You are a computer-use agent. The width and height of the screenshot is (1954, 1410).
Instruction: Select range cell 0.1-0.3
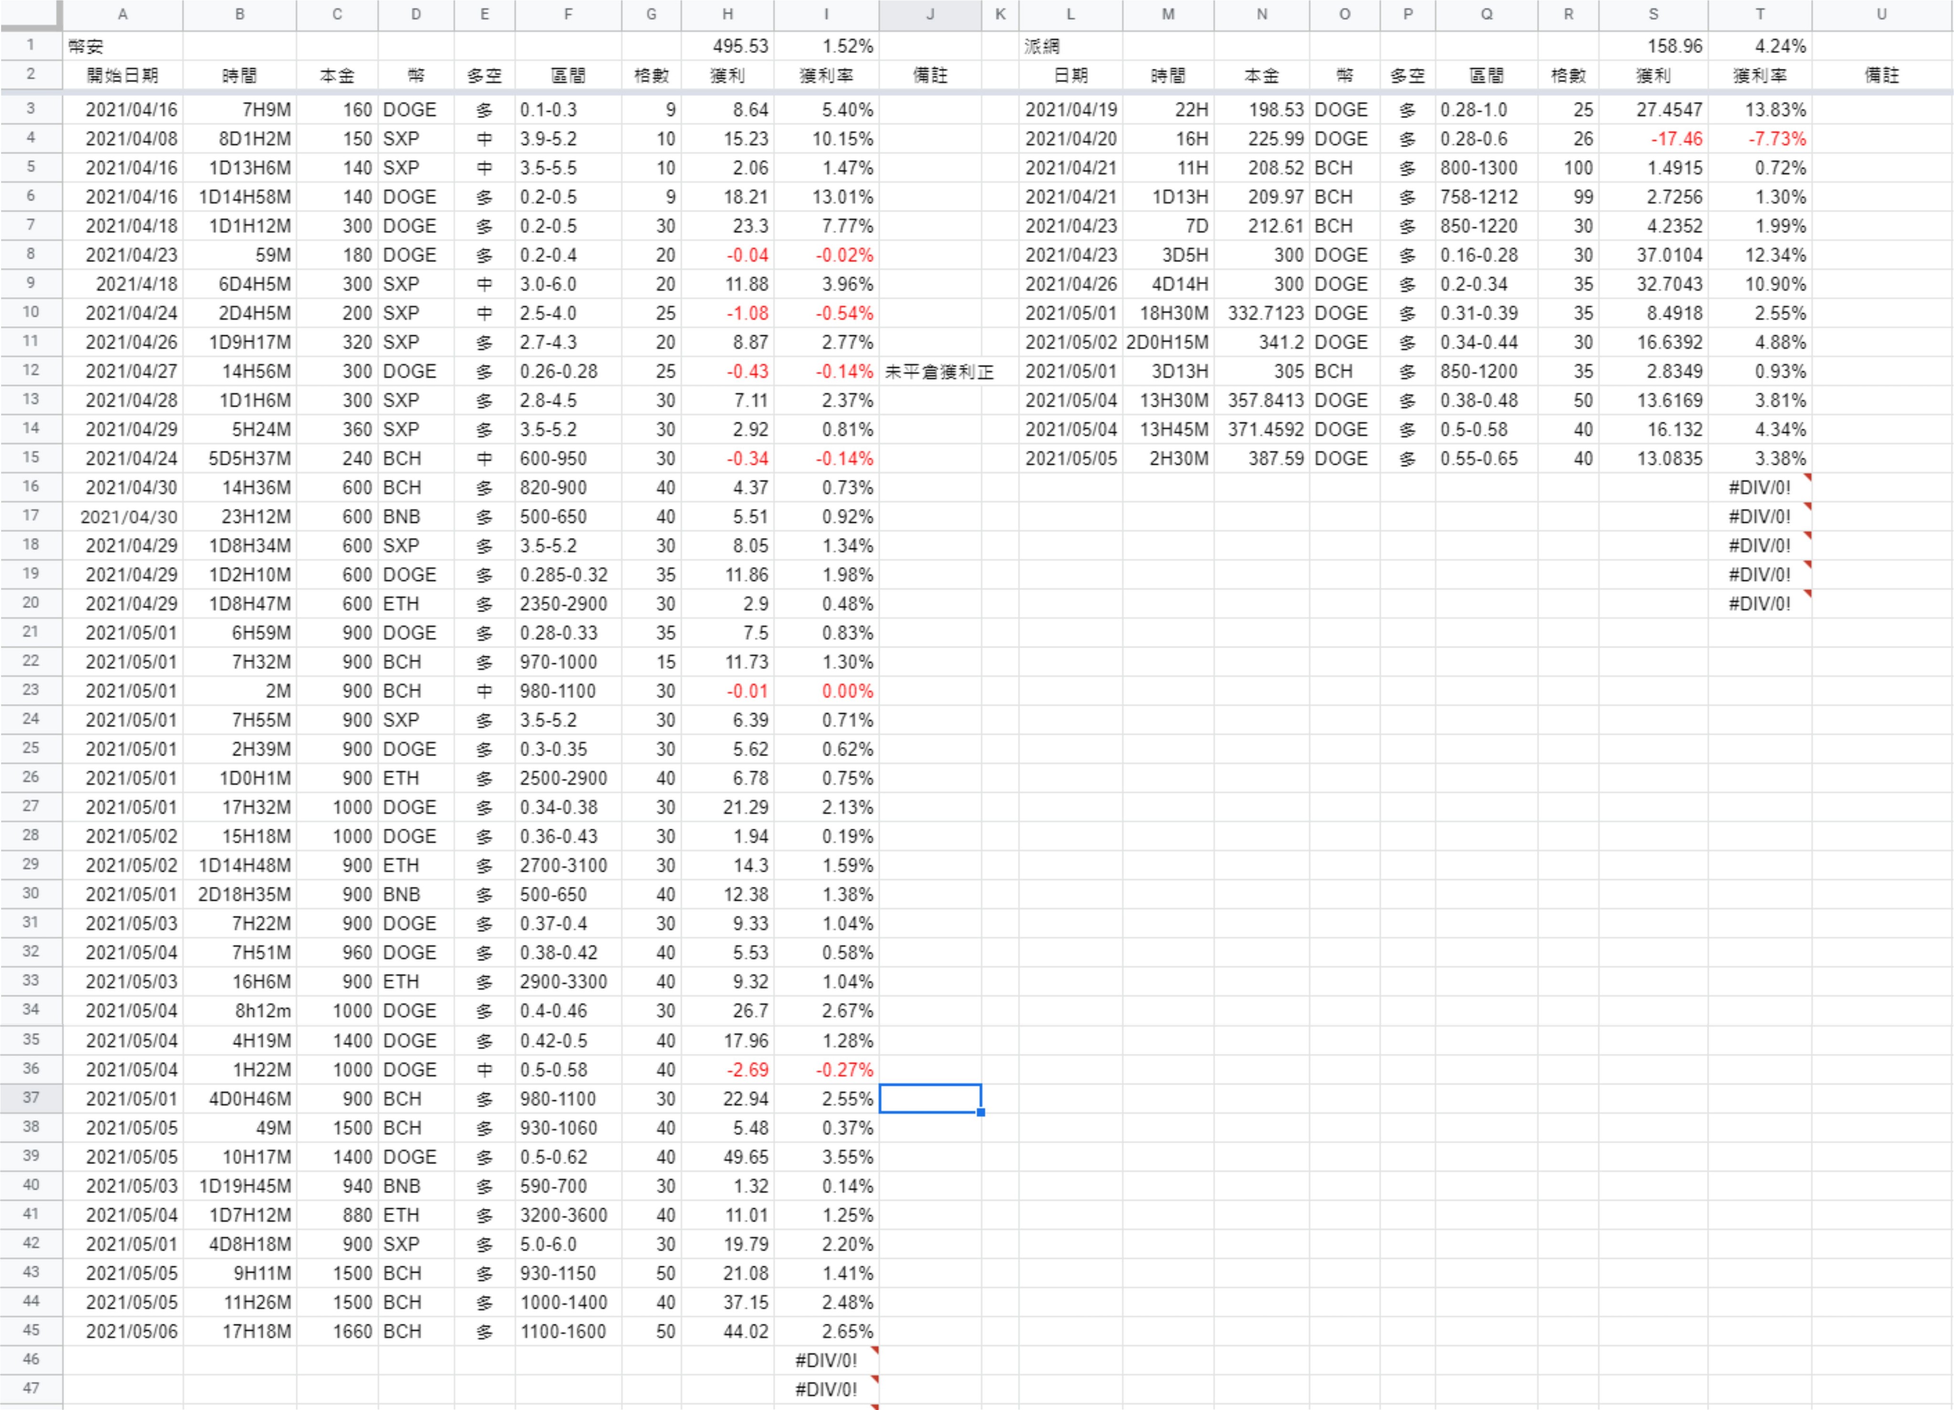pos(568,110)
